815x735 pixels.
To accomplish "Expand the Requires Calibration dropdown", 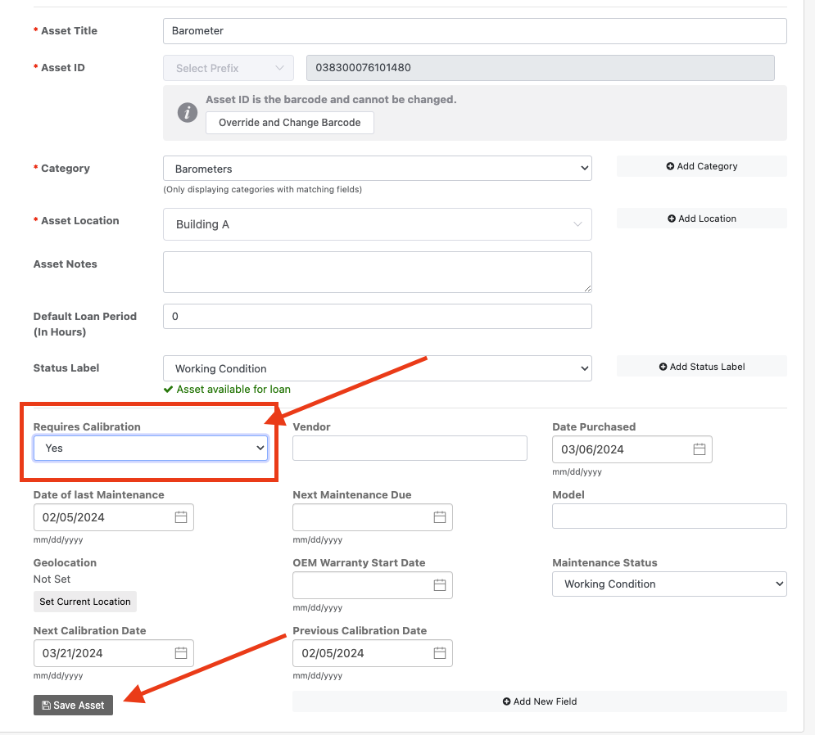I will [151, 449].
